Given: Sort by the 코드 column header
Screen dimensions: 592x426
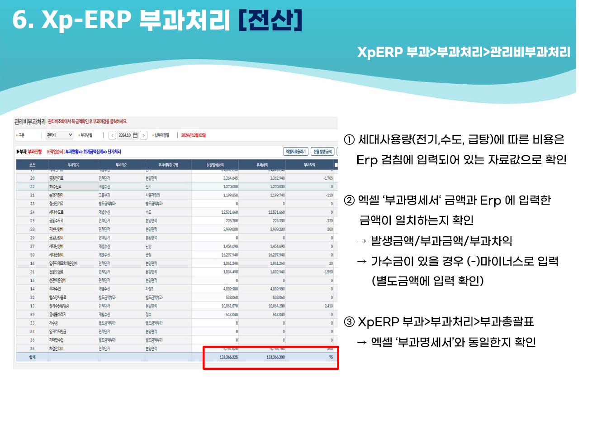Looking at the screenshot, I should pyautogui.click(x=32, y=165).
